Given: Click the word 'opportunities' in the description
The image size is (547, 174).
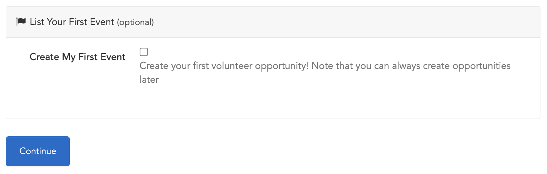Looking at the screenshot, I should [x=481, y=66].
